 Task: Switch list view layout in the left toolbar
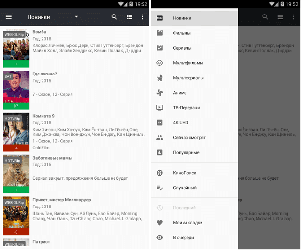[x=129, y=17]
